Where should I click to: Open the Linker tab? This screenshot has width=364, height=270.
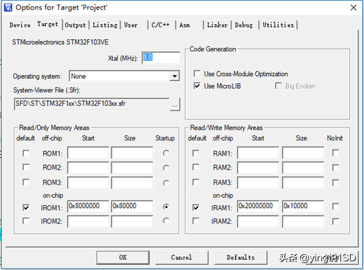(x=217, y=25)
